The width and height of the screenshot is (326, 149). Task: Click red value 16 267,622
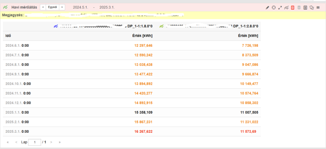pyautogui.click(x=143, y=131)
